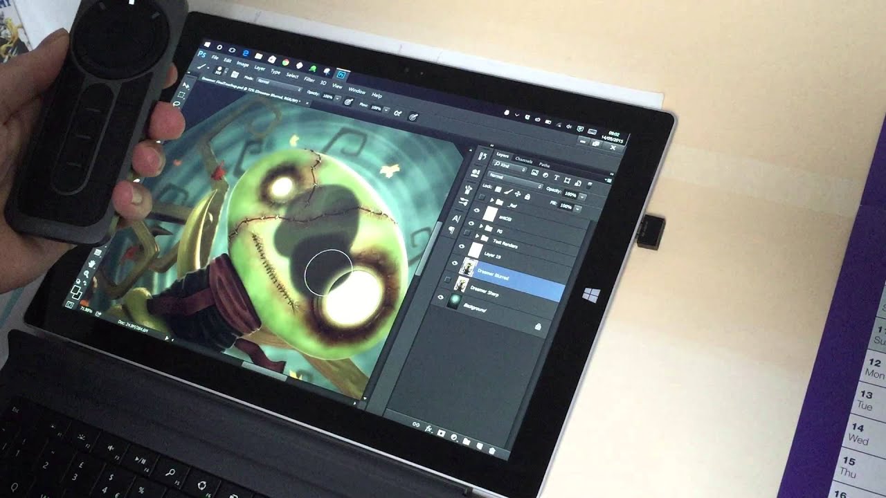This screenshot has height=498, width=886.
Task: Create a new adjustment layer
Action: tap(454, 438)
